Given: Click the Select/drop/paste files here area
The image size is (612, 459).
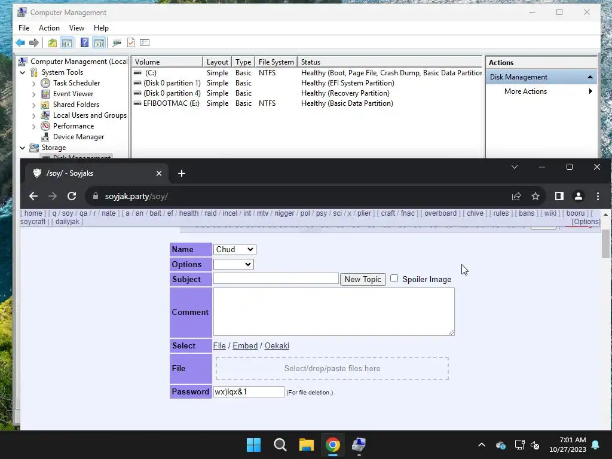Looking at the screenshot, I should (x=332, y=368).
